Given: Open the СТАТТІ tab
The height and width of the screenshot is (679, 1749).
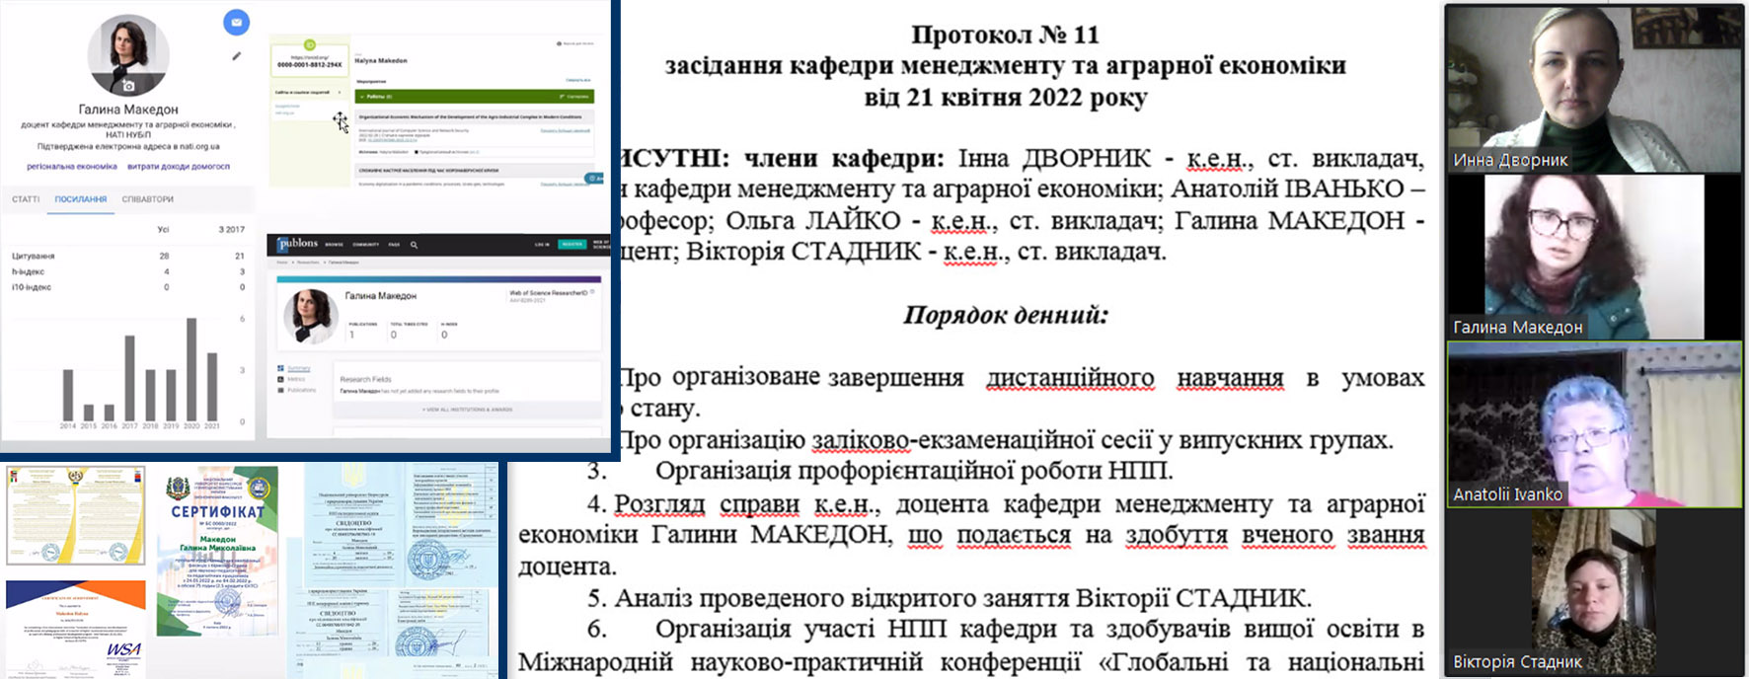Looking at the screenshot, I should [26, 199].
